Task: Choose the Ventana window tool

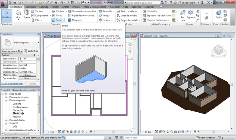Action: coord(37,11)
